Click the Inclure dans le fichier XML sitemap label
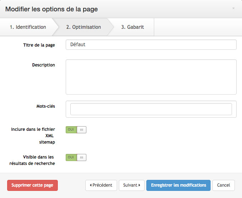The height and width of the screenshot is (198, 242). [33, 136]
